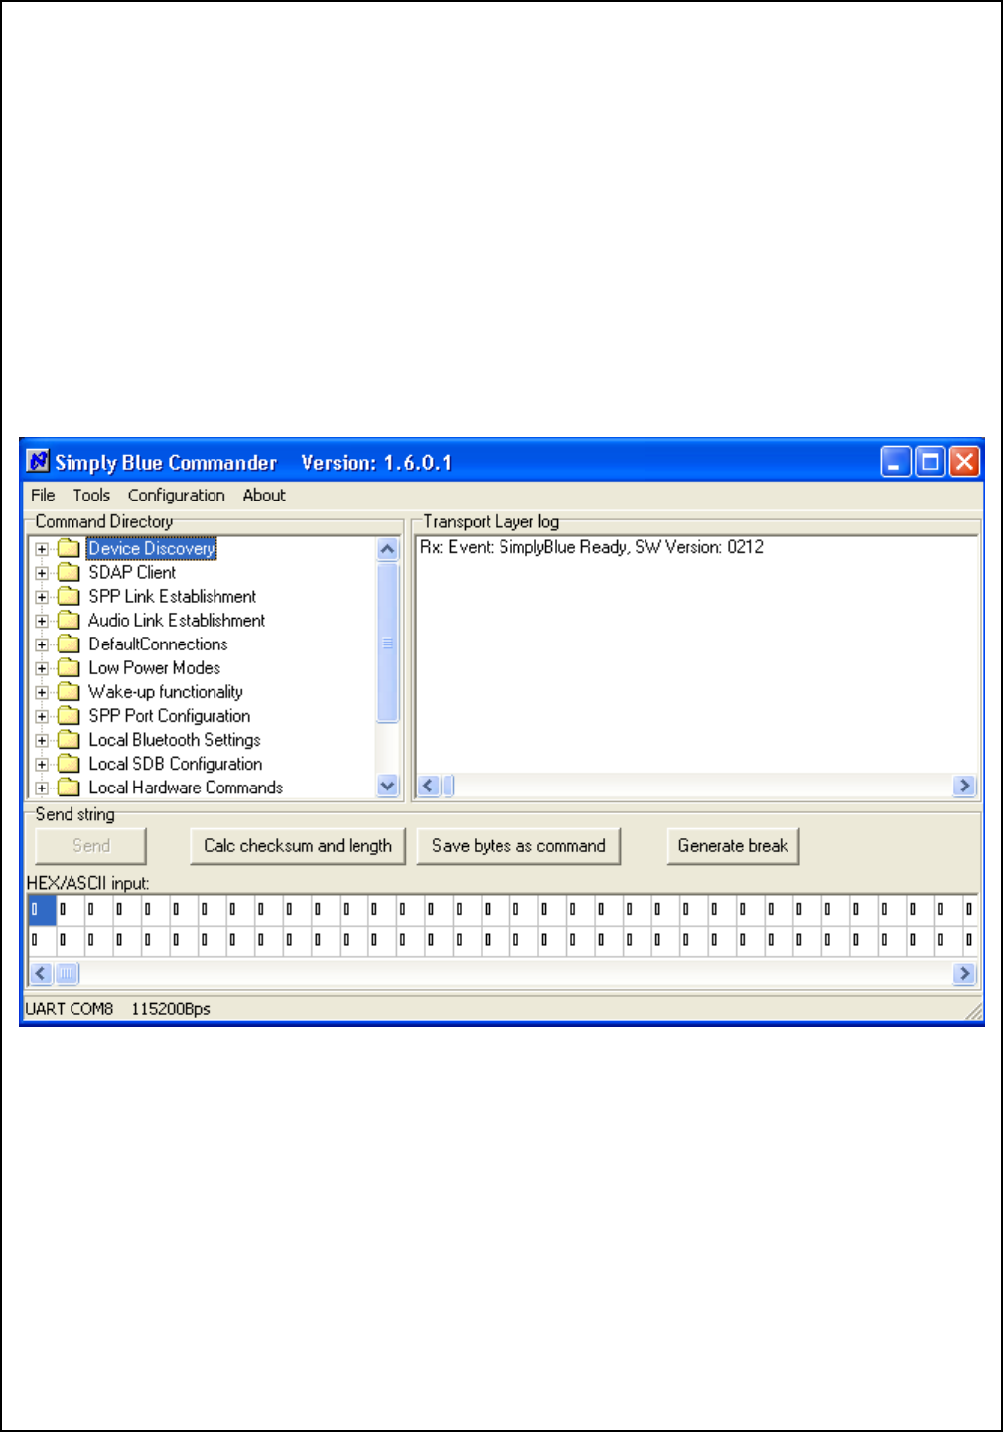This screenshot has width=1003, height=1432.
Task: Click Command Directory scroll up arrow
Action: pyautogui.click(x=388, y=549)
